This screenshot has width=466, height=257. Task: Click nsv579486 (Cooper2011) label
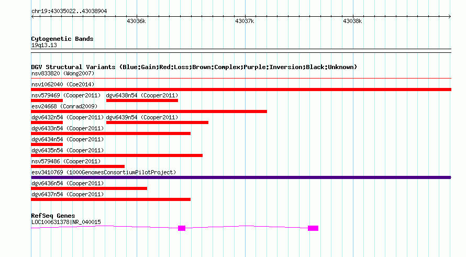click(x=66, y=161)
